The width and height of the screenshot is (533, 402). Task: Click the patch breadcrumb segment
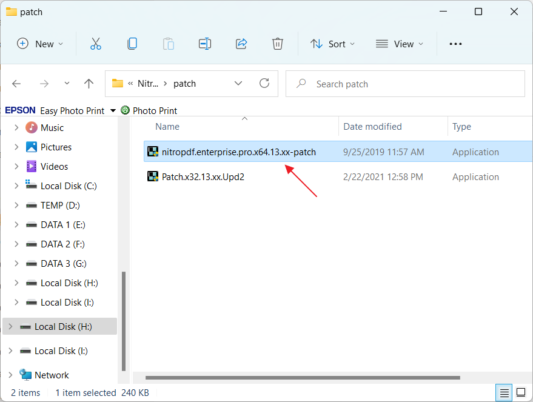click(184, 84)
